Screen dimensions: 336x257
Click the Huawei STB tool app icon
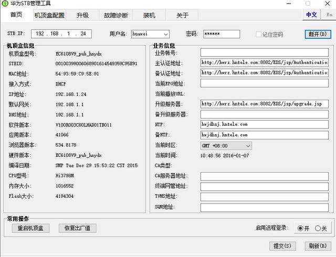pos(5,4)
